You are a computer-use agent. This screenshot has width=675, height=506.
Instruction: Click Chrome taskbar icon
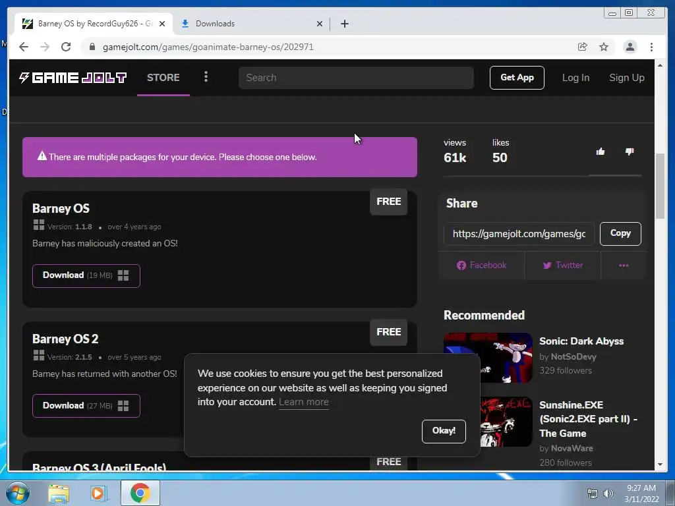[140, 493]
